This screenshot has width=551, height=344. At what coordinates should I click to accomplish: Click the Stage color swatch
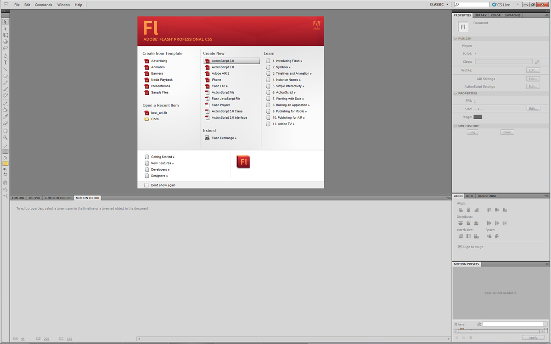pyautogui.click(x=478, y=117)
